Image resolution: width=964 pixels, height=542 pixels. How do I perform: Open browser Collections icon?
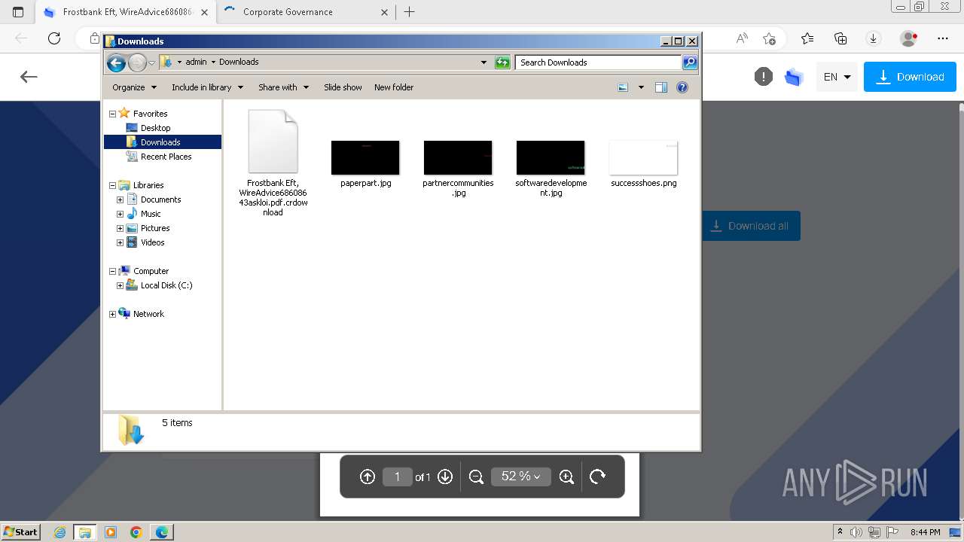coord(840,38)
